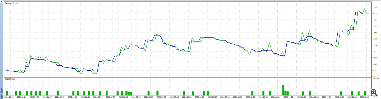Click the 2024.04.23 date label
Viewport: 381px width, 99px height.
(x=200, y=97)
